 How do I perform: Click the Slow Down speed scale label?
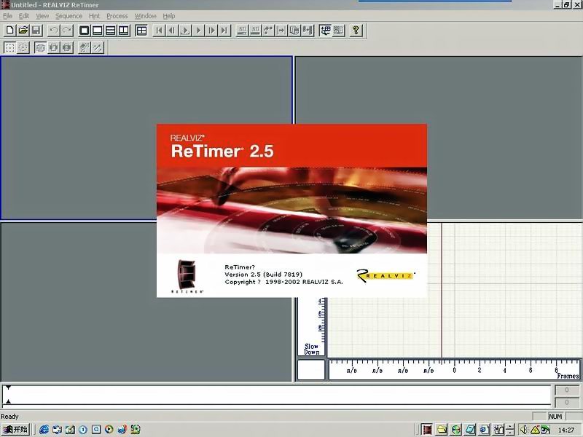pyautogui.click(x=312, y=349)
